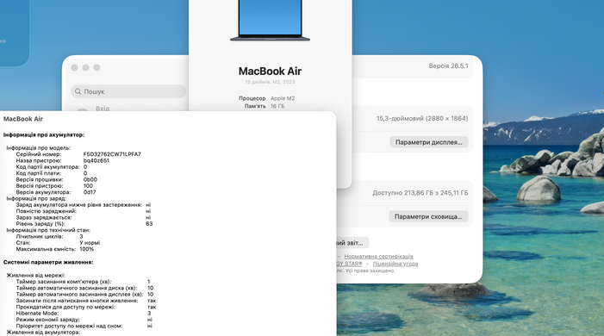This screenshot has width=604, height=336.
Task: Click the Заряд акумулятора нижче рівня застереження row
Action: tap(84, 204)
